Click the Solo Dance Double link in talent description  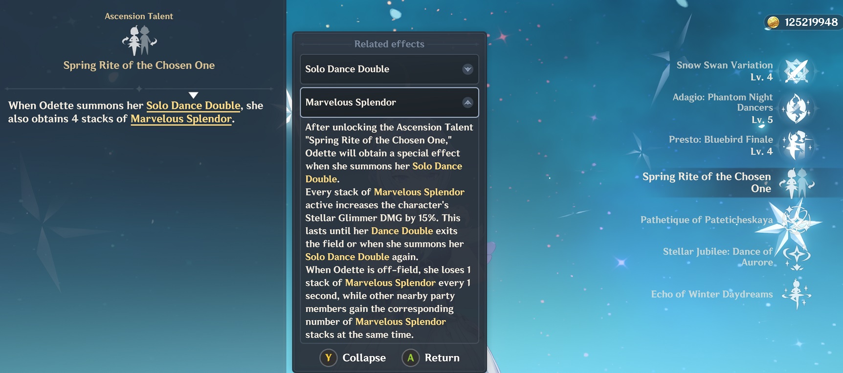click(x=193, y=106)
